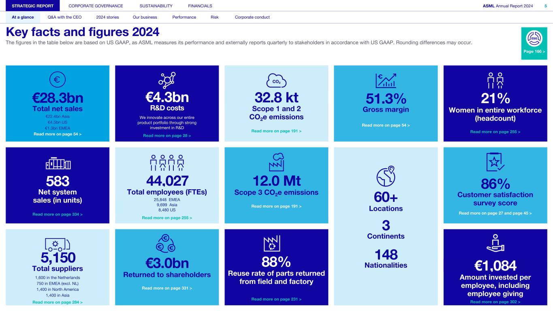
Task: Follow Read more on page 28 link
Action: pos(167,135)
